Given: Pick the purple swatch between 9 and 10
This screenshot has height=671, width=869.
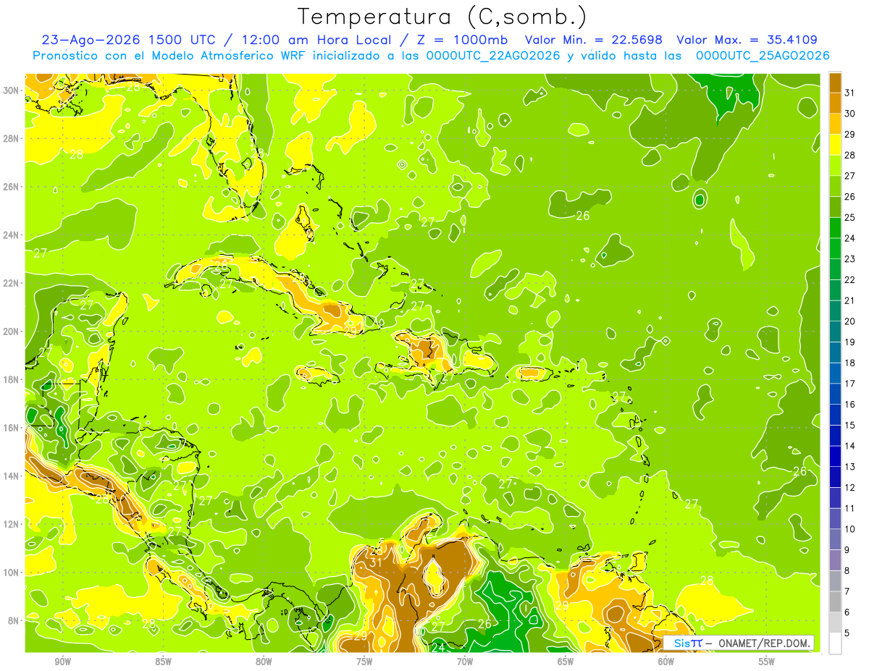Looking at the screenshot, I should coord(835,539).
